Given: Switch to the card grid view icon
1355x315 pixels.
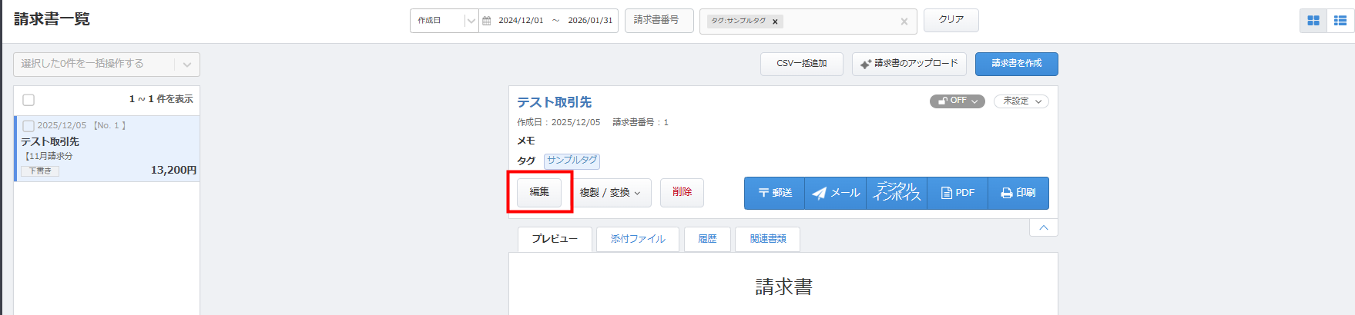Looking at the screenshot, I should (x=1313, y=21).
